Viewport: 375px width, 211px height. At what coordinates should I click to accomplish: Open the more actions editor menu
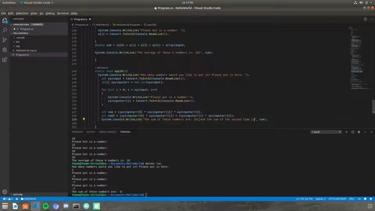pos(371,19)
